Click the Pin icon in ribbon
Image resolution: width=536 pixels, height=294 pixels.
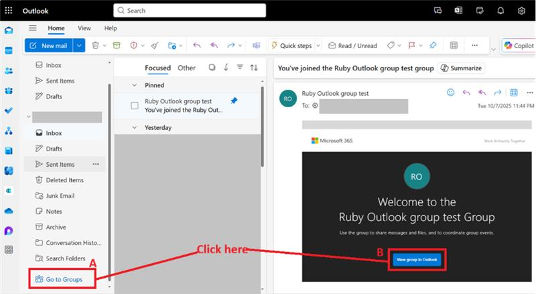tap(433, 45)
